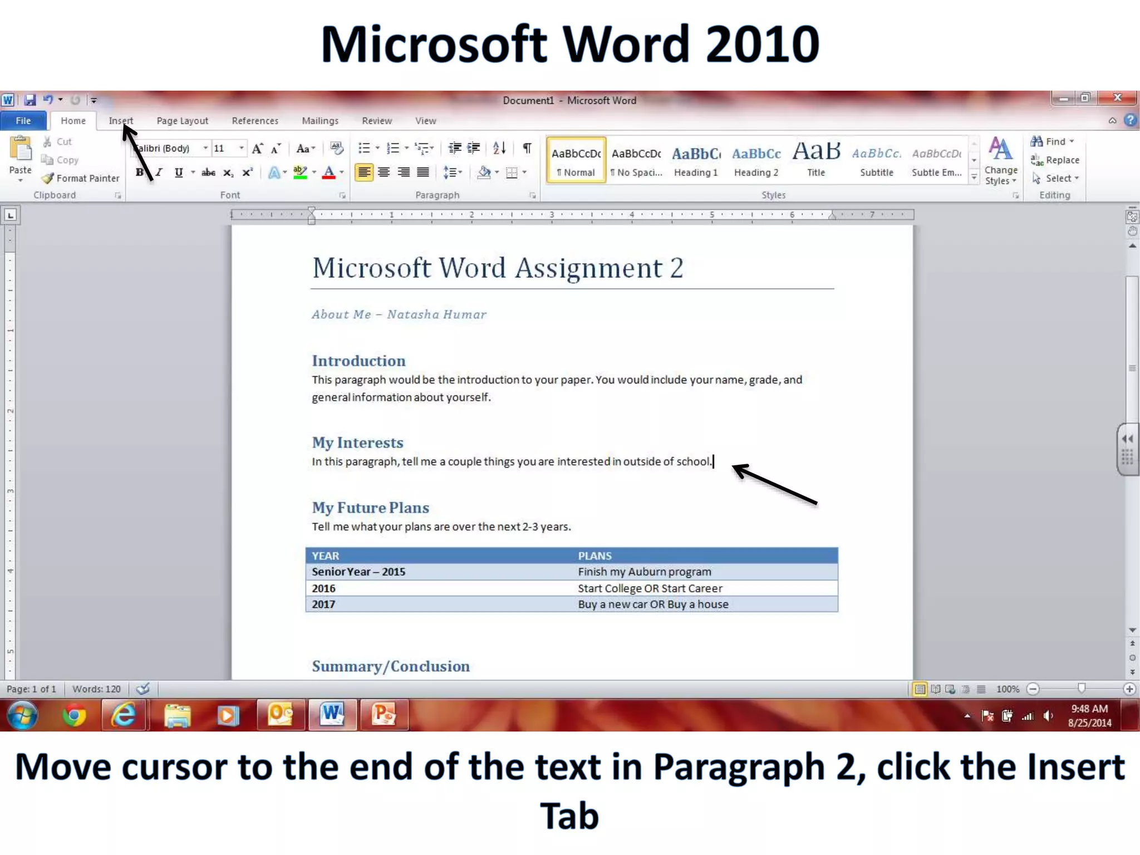The width and height of the screenshot is (1140, 855).
Task: Click the Windows Start orb
Action: 22,715
